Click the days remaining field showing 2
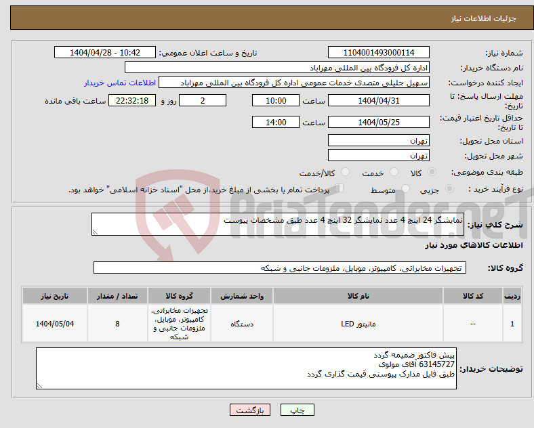 tap(203, 101)
